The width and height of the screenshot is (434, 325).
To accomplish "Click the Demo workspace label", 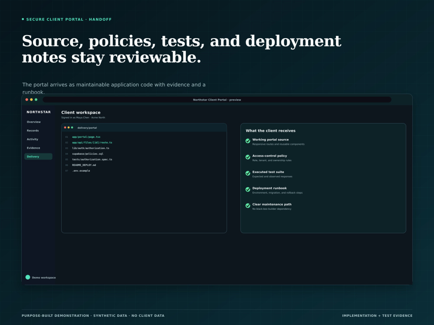I will (x=44, y=277).
